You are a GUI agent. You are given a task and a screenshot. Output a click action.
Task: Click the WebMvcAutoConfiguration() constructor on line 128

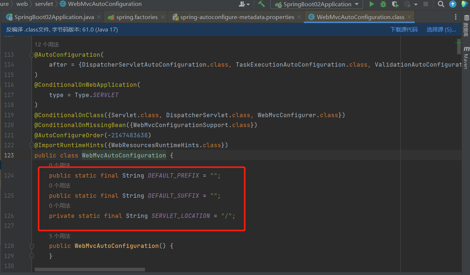point(120,246)
